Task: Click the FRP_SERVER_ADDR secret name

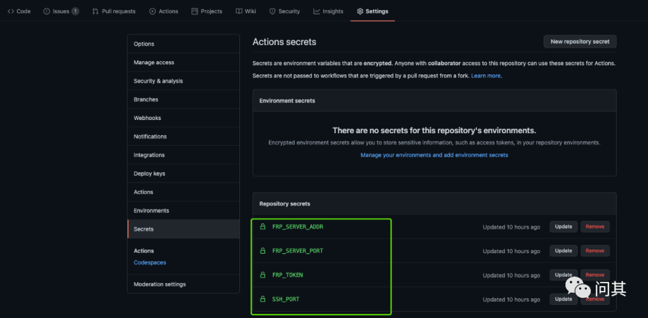Action: tap(298, 227)
